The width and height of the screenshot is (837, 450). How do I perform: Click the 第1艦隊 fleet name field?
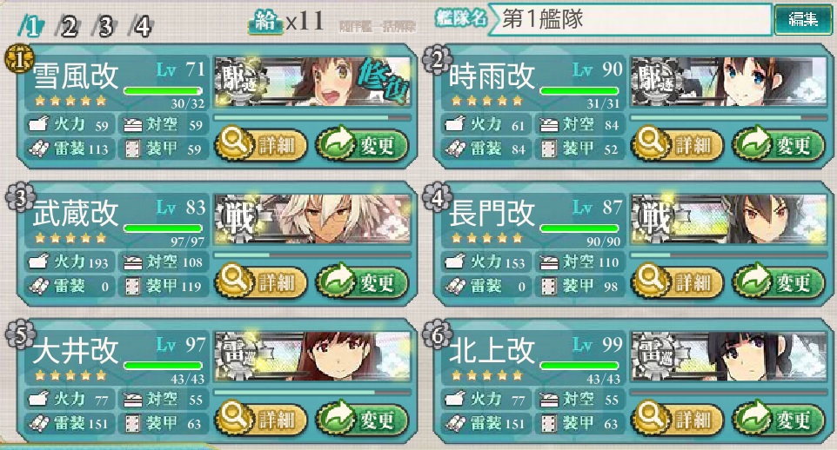(630, 20)
